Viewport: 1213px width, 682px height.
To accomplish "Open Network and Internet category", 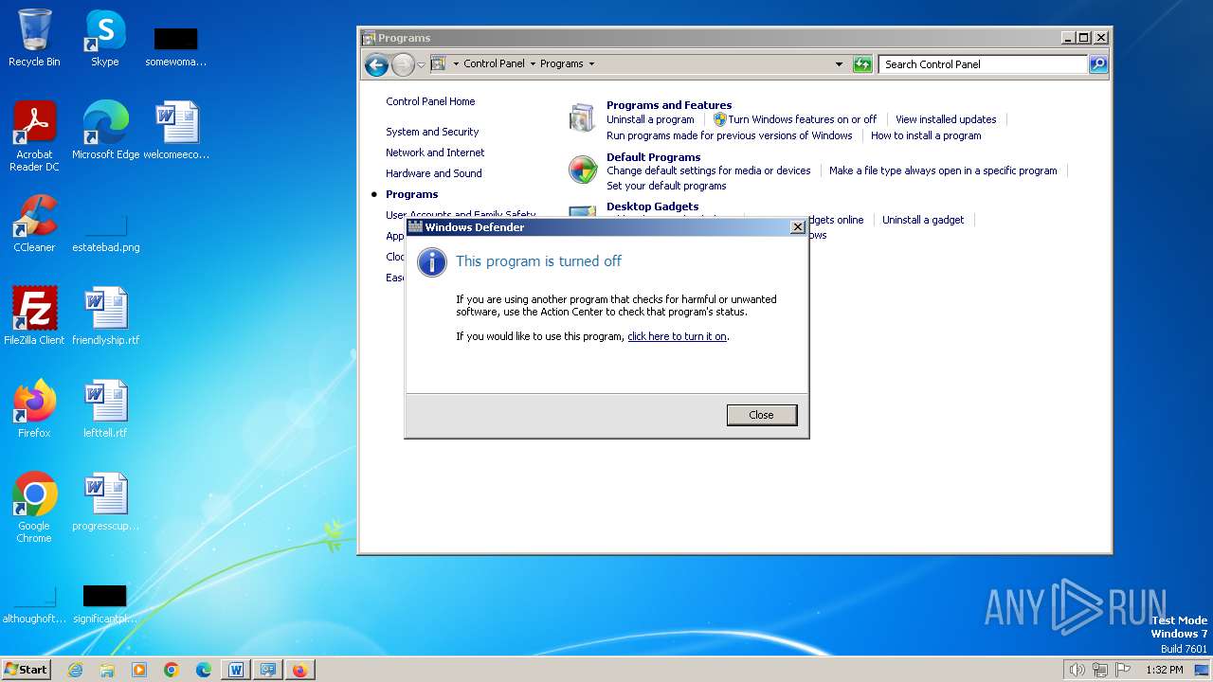I will point(435,153).
